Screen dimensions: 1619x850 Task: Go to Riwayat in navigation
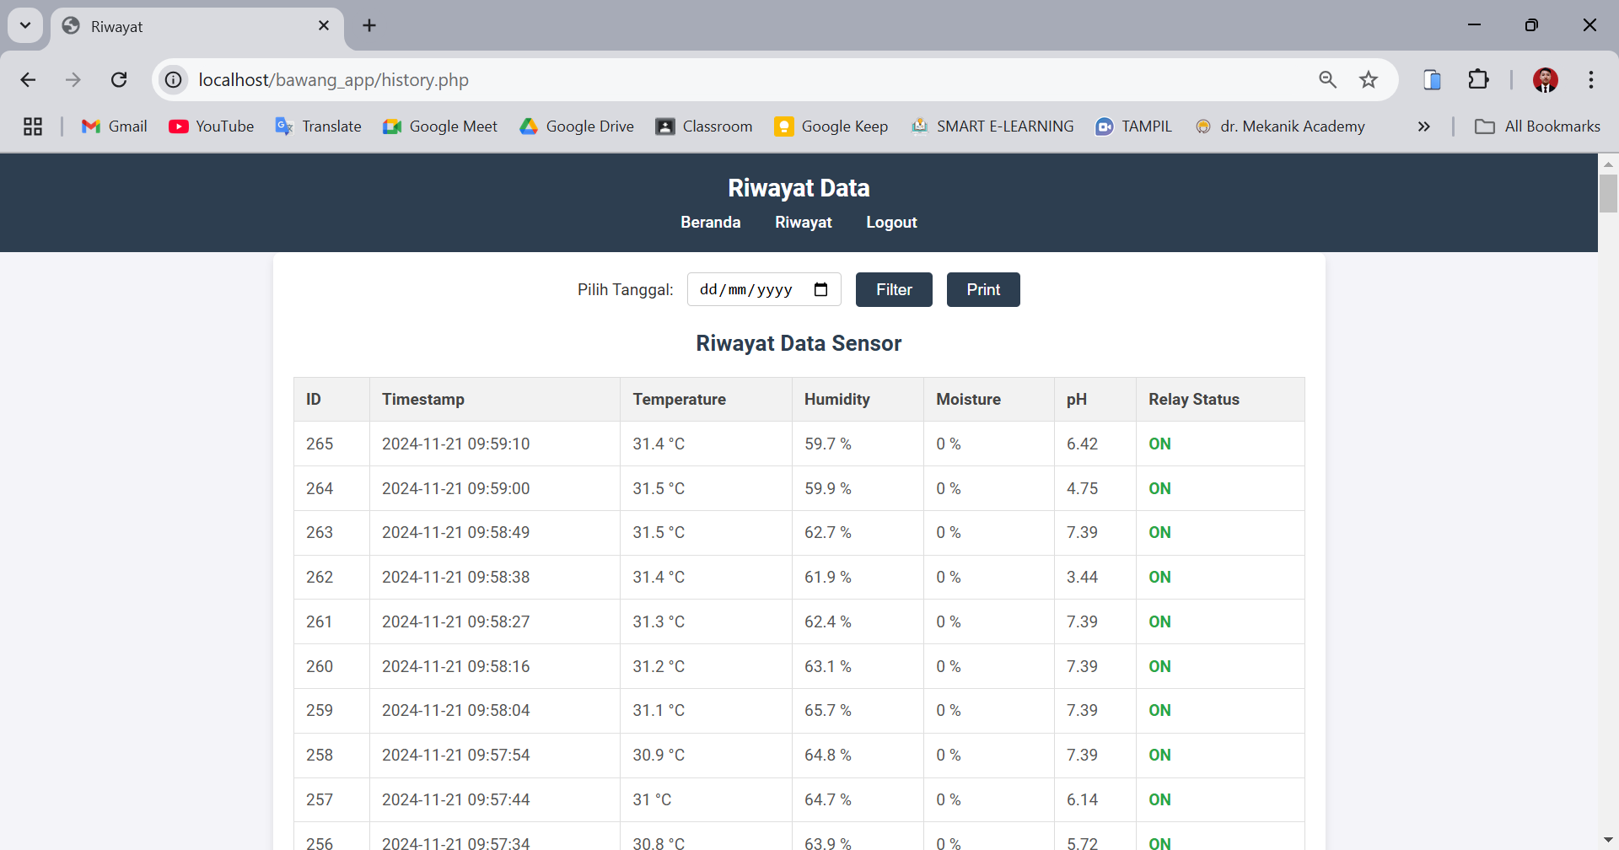click(804, 223)
